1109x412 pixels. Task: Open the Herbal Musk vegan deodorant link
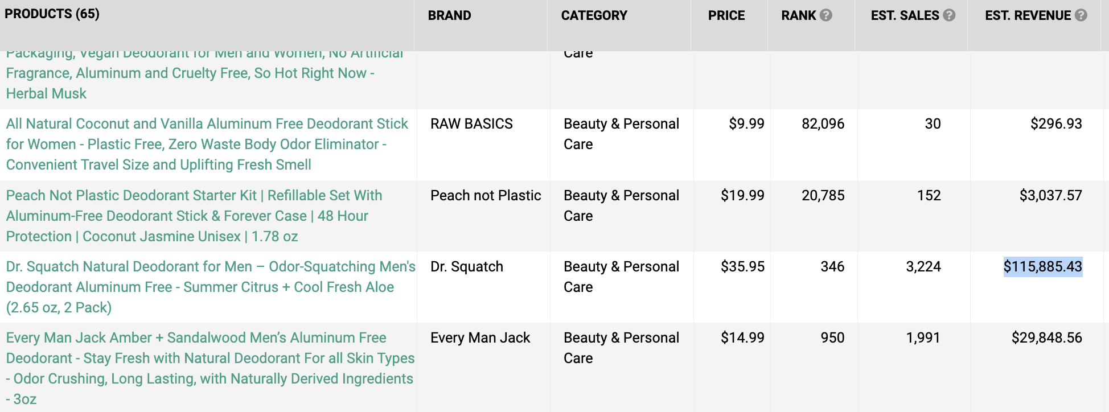click(x=204, y=73)
